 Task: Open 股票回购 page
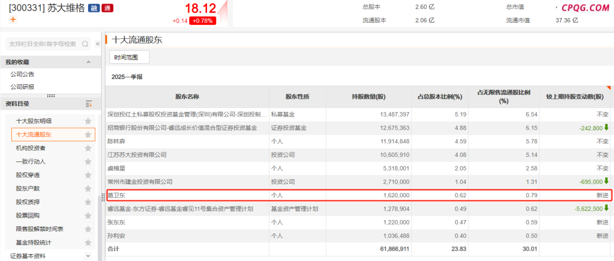click(28, 216)
